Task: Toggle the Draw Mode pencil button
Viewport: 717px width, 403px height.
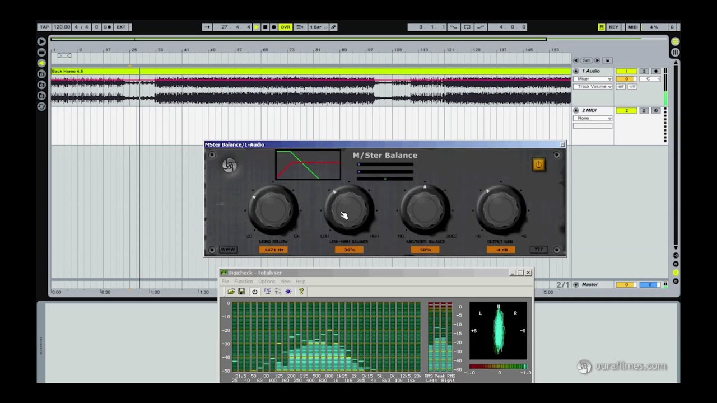Action: coord(334,27)
